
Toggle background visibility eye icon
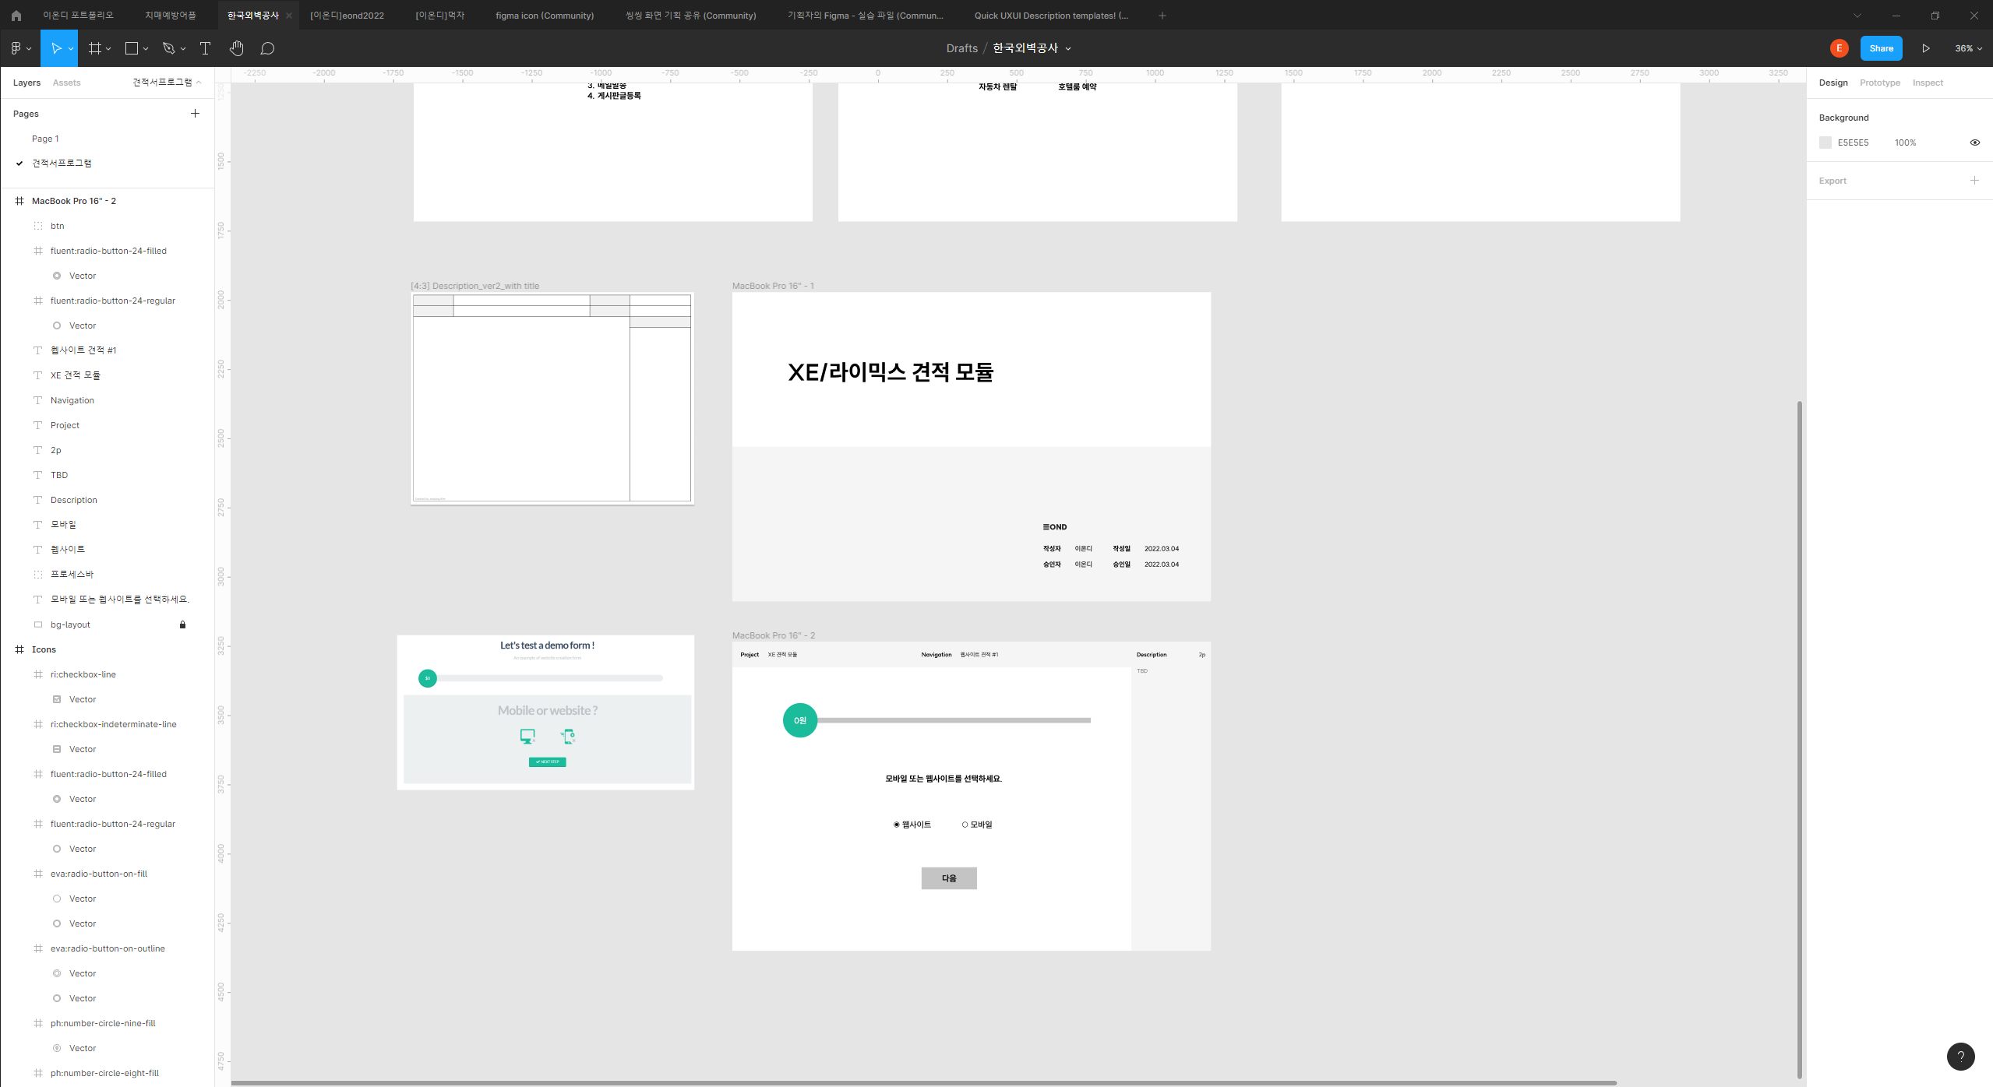point(1974,142)
